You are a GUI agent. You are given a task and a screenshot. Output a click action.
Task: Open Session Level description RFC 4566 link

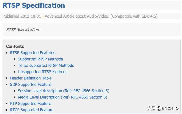click(x=63, y=91)
